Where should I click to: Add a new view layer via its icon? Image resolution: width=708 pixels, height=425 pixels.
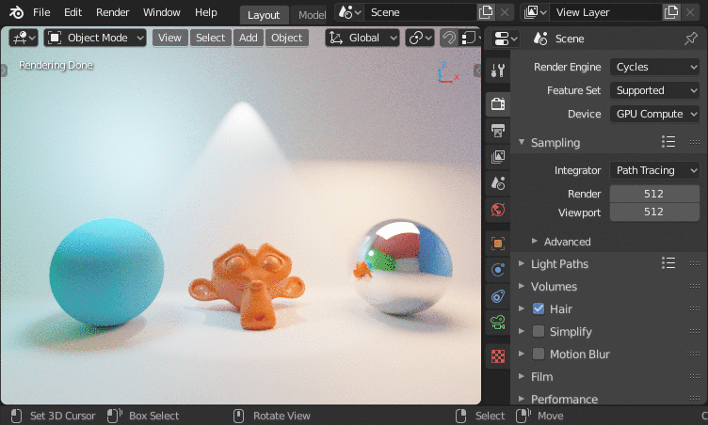[671, 12]
